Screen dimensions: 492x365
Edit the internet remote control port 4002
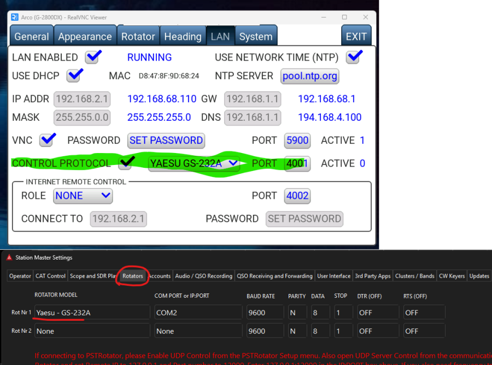(297, 196)
